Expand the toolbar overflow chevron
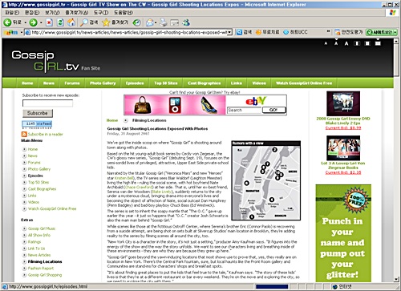Viewport: 401px width, 291px height. 328,31
